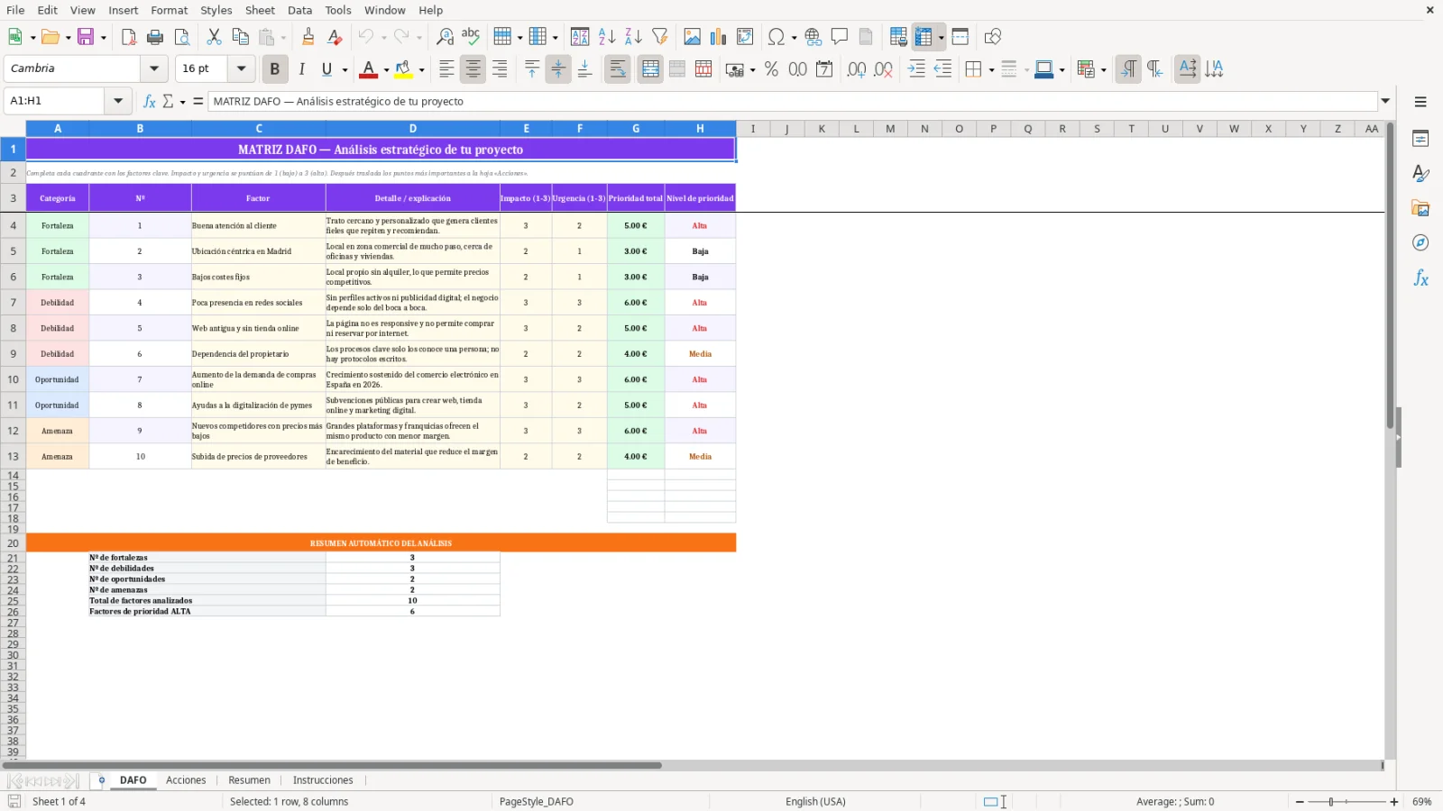Open font name dropdown arrow
1443x811 pixels.
click(x=154, y=68)
